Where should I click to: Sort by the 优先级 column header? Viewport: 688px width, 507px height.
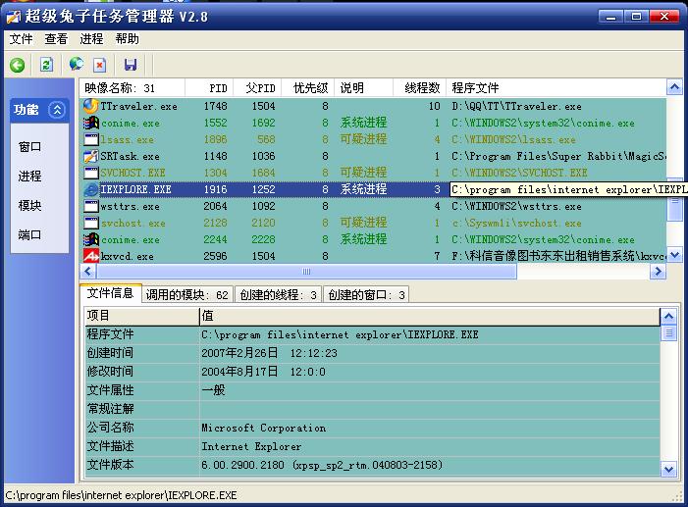click(x=307, y=88)
